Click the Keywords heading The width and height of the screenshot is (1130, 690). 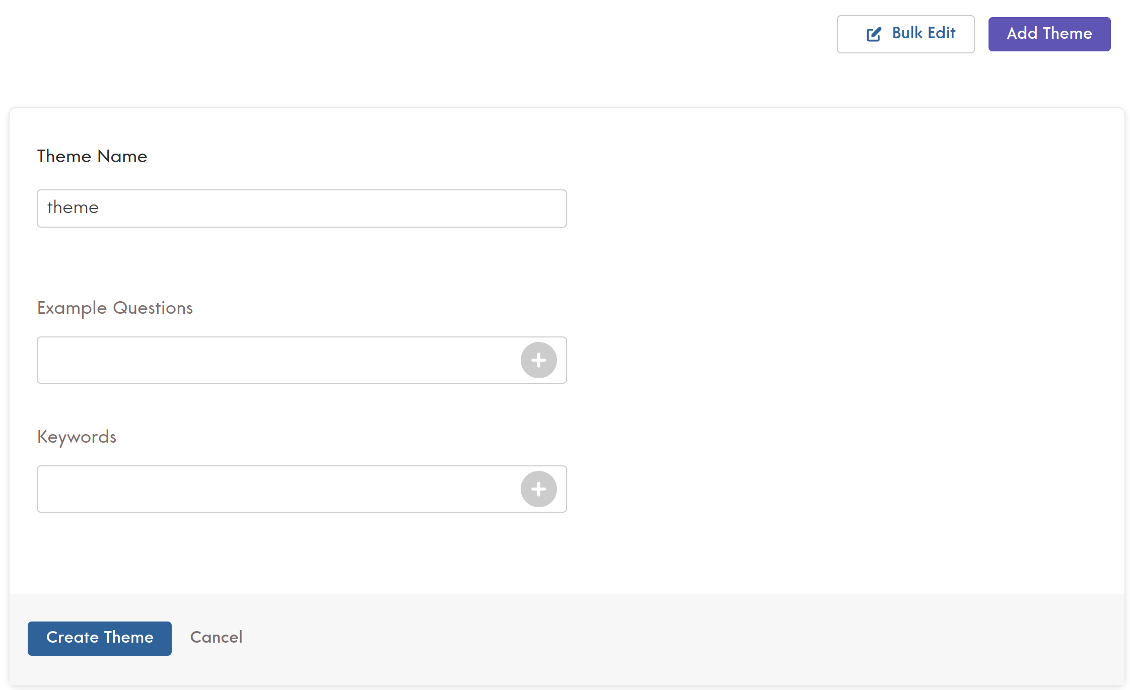pos(77,437)
